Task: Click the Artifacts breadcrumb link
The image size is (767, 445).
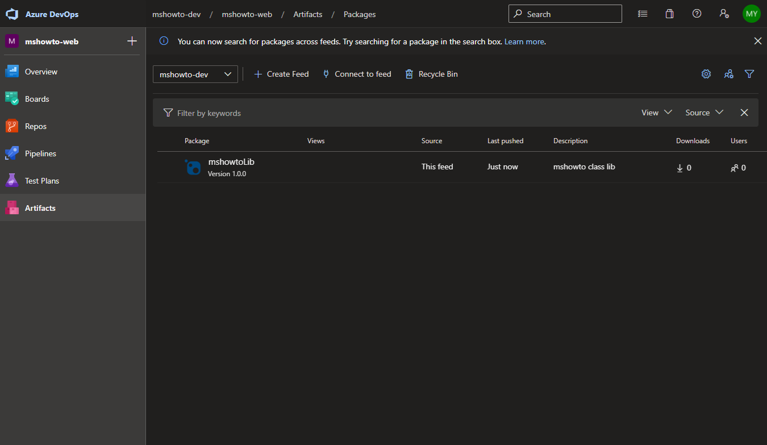Action: [308, 14]
